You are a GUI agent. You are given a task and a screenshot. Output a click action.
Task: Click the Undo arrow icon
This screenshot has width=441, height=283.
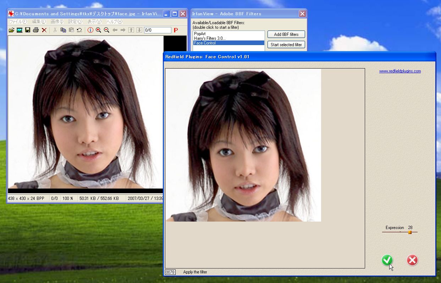coord(79,30)
